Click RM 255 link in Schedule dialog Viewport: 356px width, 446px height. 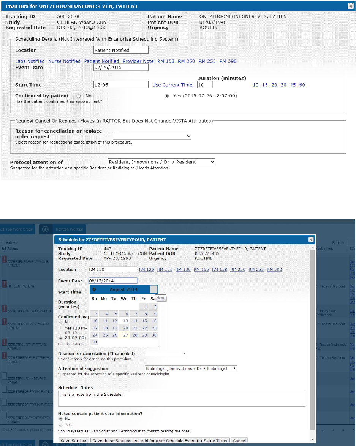tap(256, 269)
